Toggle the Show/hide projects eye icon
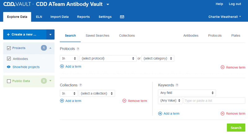248x135 pixels. (9, 67)
